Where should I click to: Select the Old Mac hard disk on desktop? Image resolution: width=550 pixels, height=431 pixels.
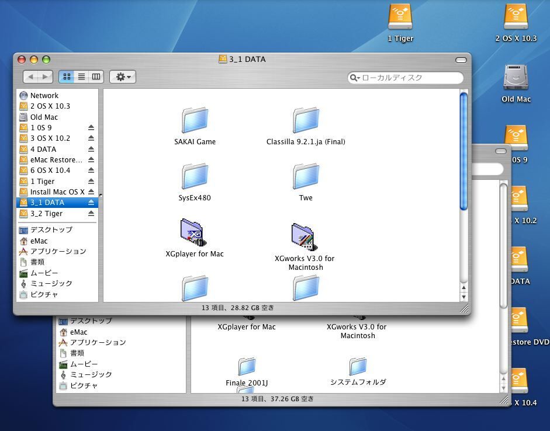click(516, 78)
